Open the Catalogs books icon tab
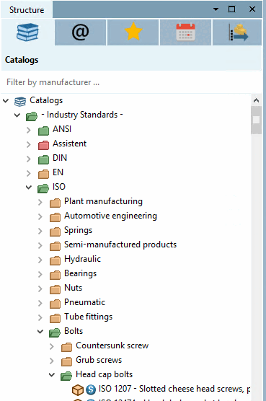Viewport: 266px width, 401px height. [27, 32]
